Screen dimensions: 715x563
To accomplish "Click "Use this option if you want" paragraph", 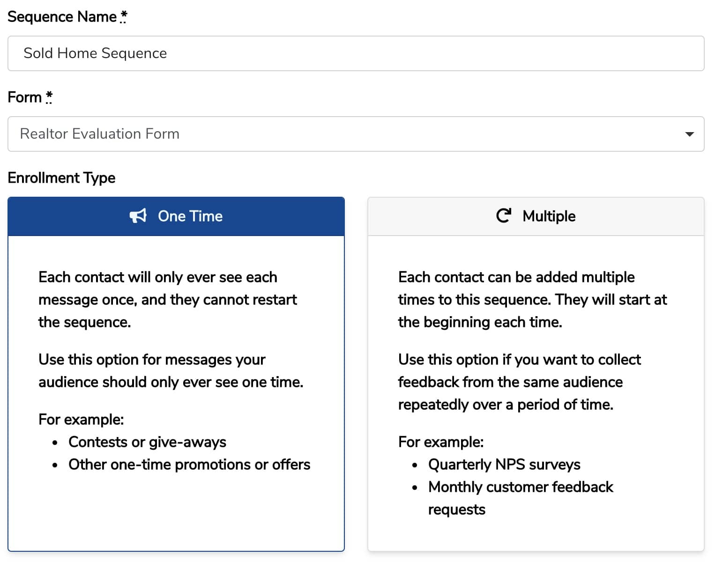I will coord(519,382).
